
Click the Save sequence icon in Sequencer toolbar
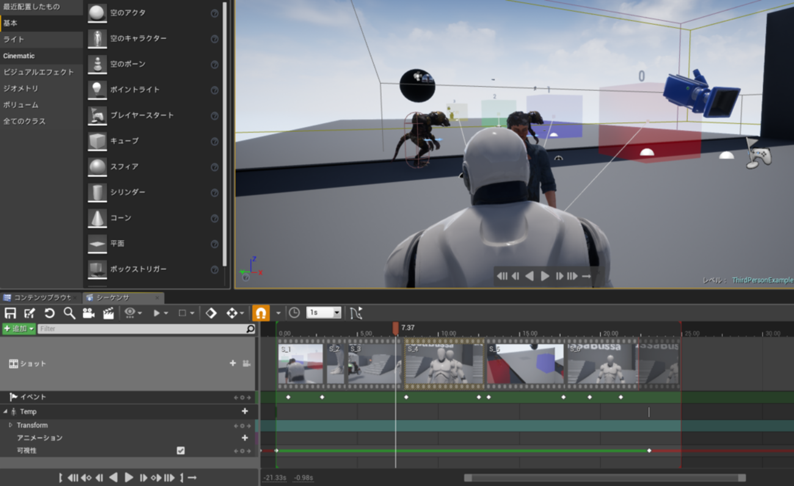[x=10, y=313]
